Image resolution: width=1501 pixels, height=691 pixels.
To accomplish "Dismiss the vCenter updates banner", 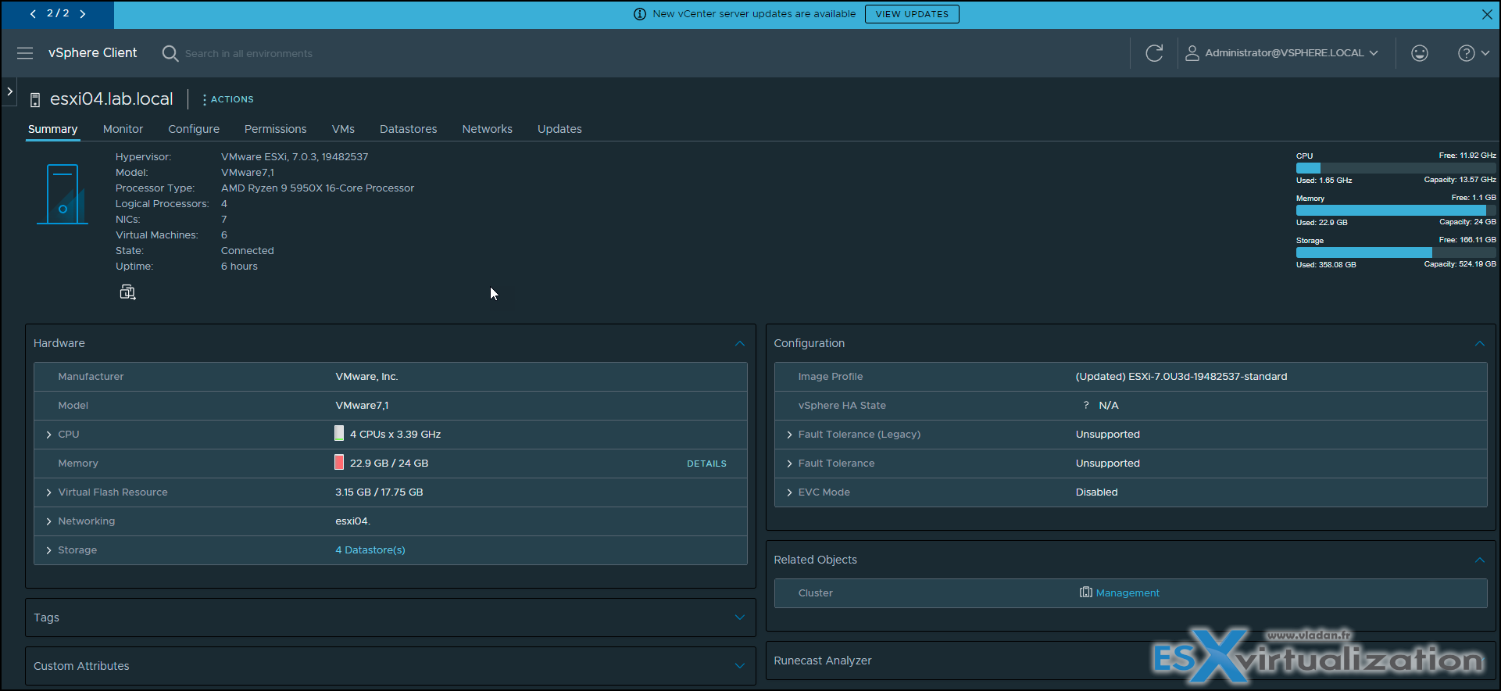I will tap(1487, 14).
